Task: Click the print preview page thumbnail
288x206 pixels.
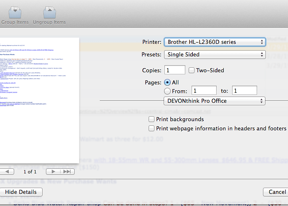Action: [40, 101]
